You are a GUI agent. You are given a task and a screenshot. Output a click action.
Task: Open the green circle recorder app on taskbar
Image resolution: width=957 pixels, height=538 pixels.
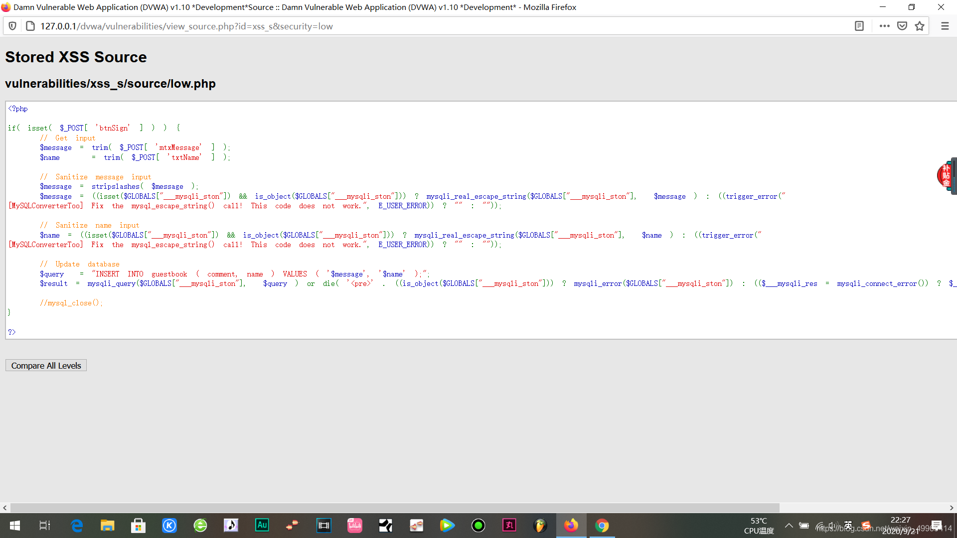[x=478, y=526]
